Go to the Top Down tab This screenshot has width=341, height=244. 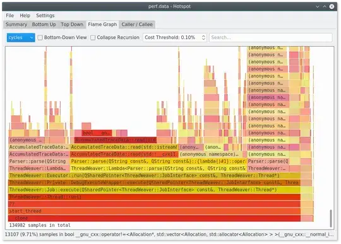click(72, 25)
